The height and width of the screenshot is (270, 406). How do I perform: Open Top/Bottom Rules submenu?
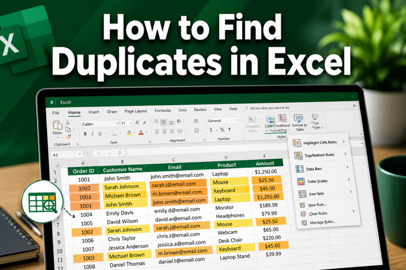coord(320,155)
